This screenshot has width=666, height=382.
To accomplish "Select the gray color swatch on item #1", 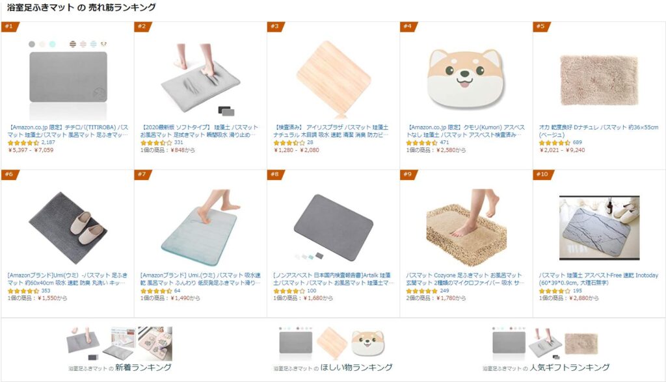I will click(32, 44).
